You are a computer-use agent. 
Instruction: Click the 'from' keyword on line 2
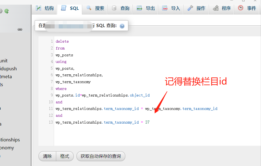pyautogui.click(x=60, y=48)
